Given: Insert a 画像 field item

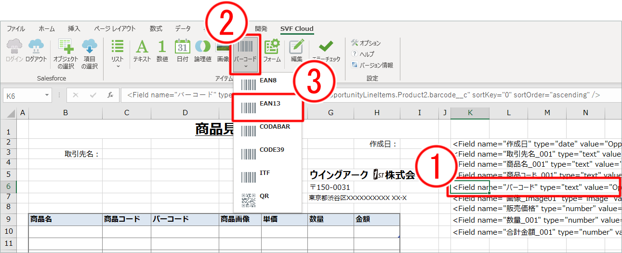Looking at the screenshot, I should click(223, 51).
